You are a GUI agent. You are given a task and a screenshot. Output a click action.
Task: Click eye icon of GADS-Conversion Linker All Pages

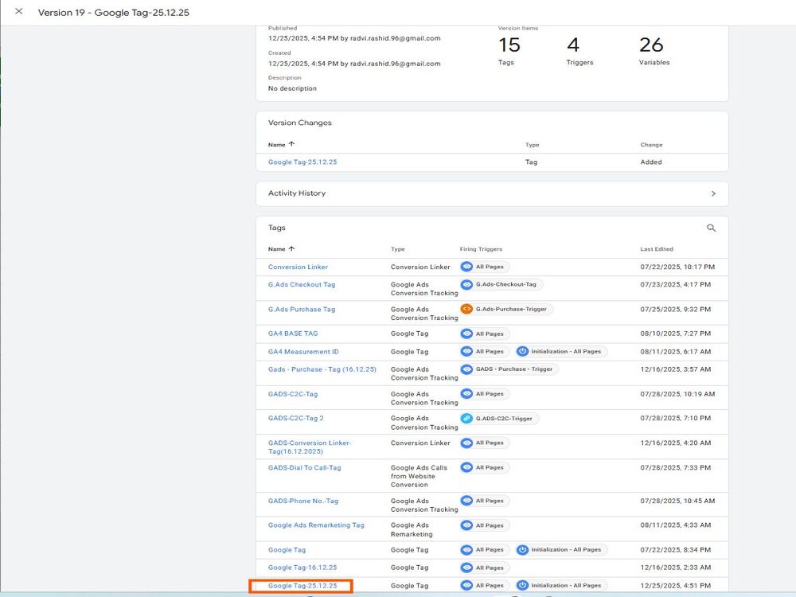click(x=466, y=443)
